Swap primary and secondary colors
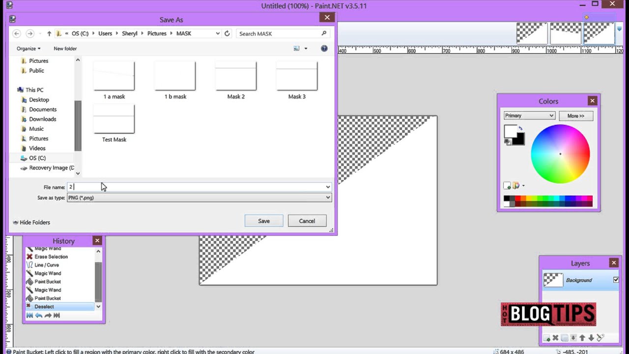Image resolution: width=629 pixels, height=354 pixels. tap(520, 128)
